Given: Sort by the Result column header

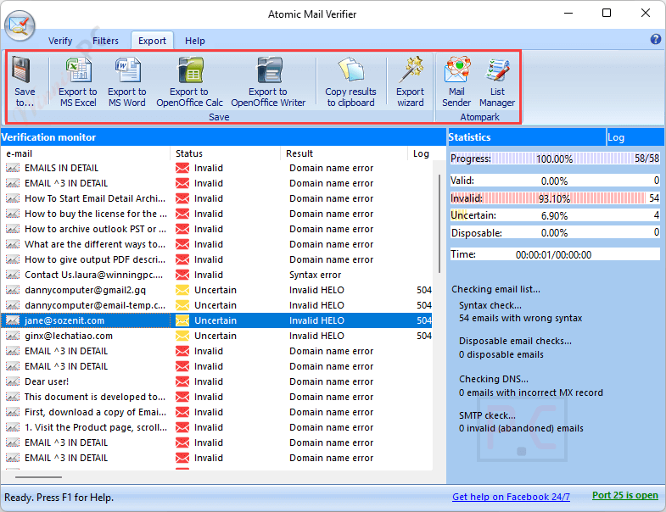Looking at the screenshot, I should [344, 153].
